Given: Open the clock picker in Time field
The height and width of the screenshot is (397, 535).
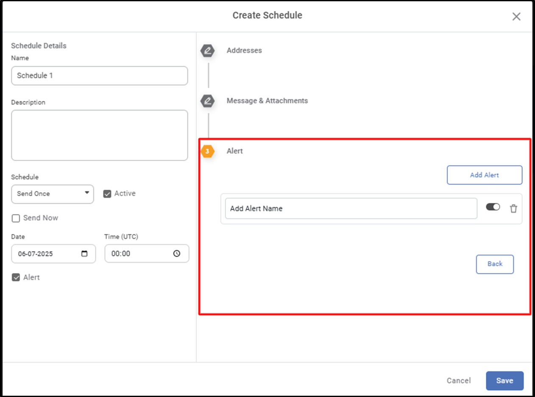Looking at the screenshot, I should coord(177,254).
